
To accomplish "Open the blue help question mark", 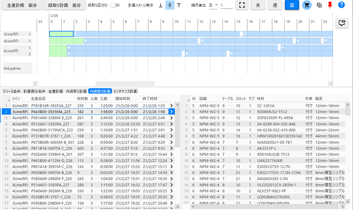I will click(x=341, y=5).
